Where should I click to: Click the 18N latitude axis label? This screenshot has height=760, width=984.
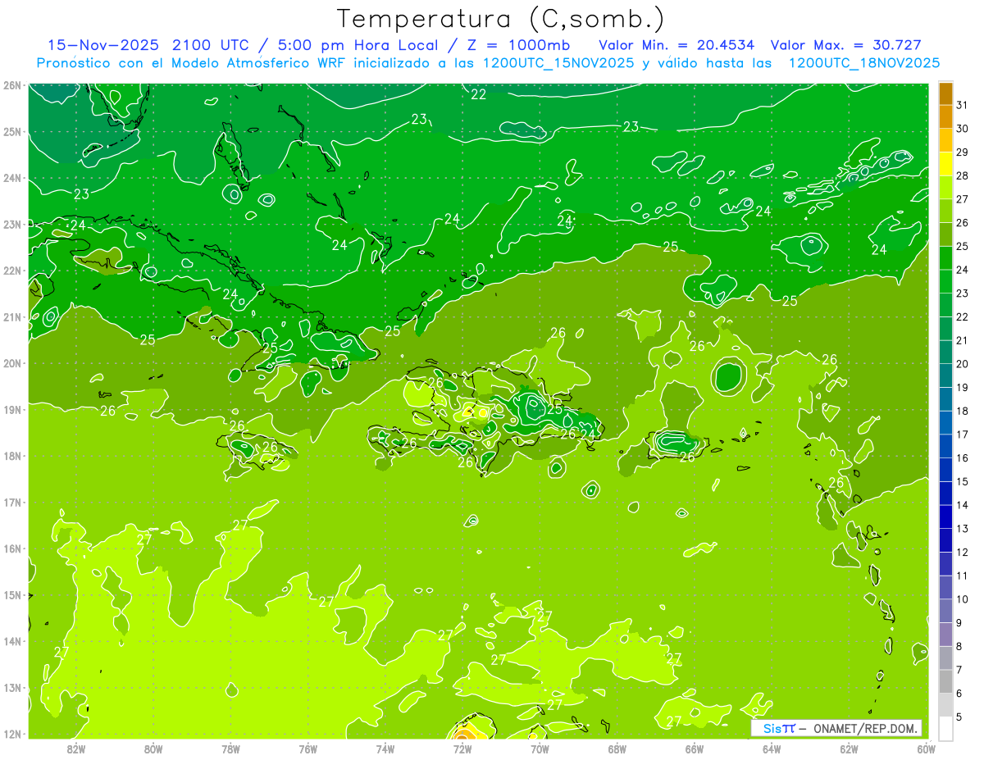click(x=11, y=456)
